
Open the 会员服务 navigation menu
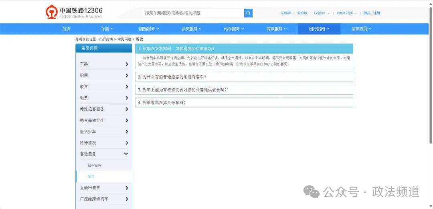pos(191,29)
